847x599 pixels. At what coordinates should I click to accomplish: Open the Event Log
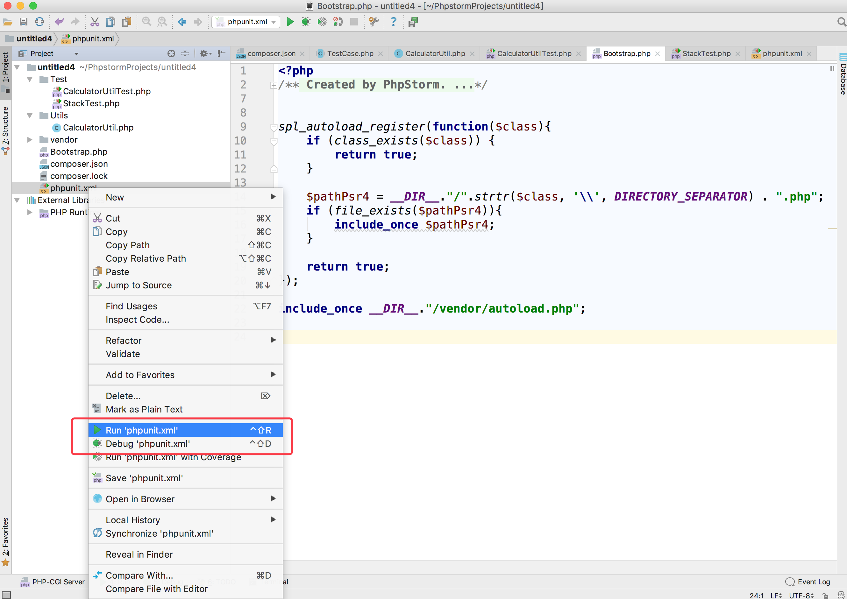pyautogui.click(x=808, y=582)
